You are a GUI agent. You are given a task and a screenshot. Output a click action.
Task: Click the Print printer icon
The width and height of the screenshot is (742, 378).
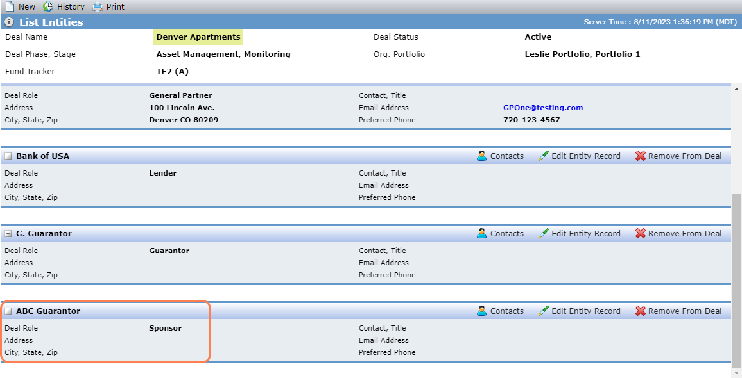click(x=97, y=6)
